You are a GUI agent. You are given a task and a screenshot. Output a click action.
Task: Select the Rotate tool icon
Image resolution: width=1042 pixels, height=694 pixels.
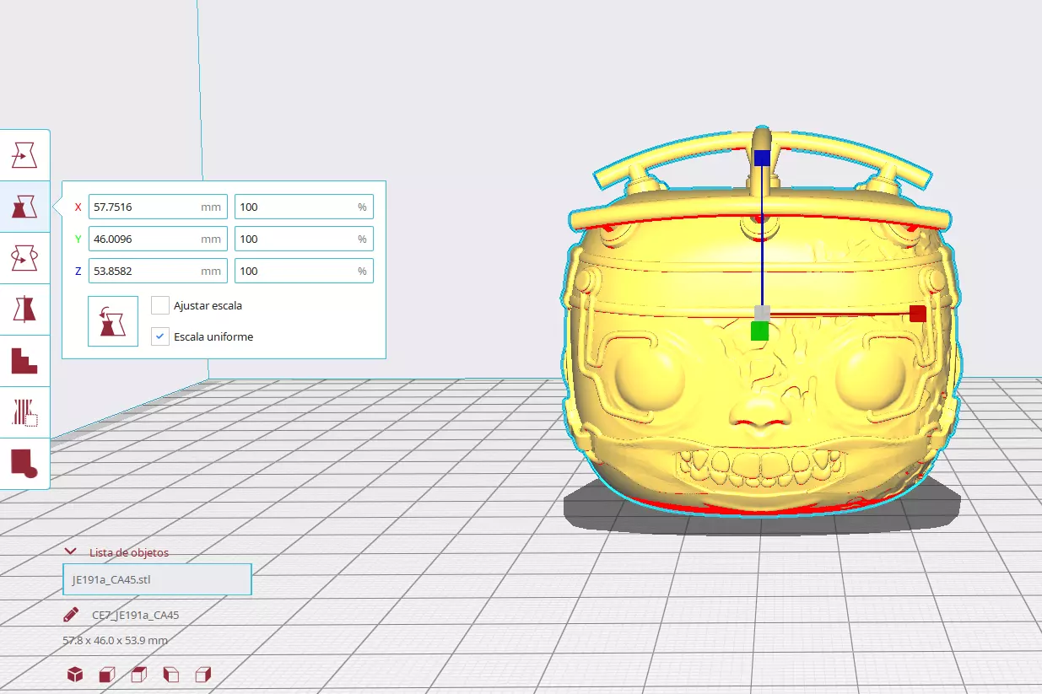(x=24, y=258)
